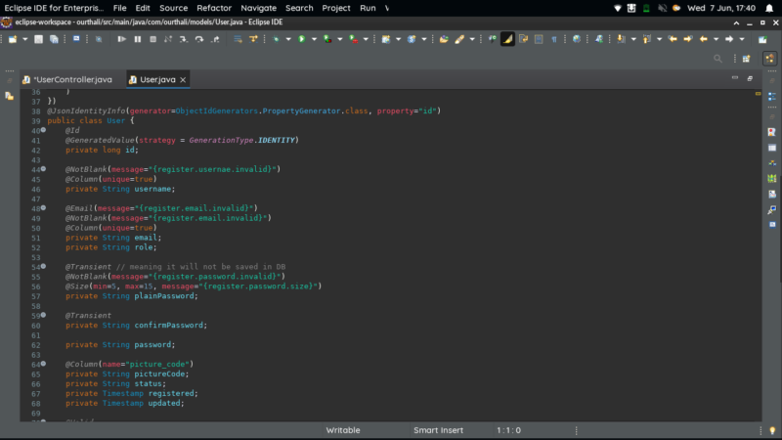Screen dimensions: 782x440
Task: Expand the New file dropdown arrow
Action: coord(26,39)
